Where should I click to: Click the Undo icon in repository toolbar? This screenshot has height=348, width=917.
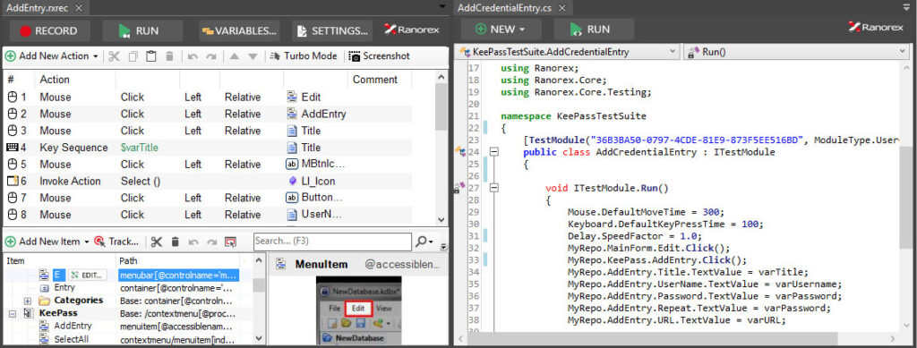click(193, 242)
